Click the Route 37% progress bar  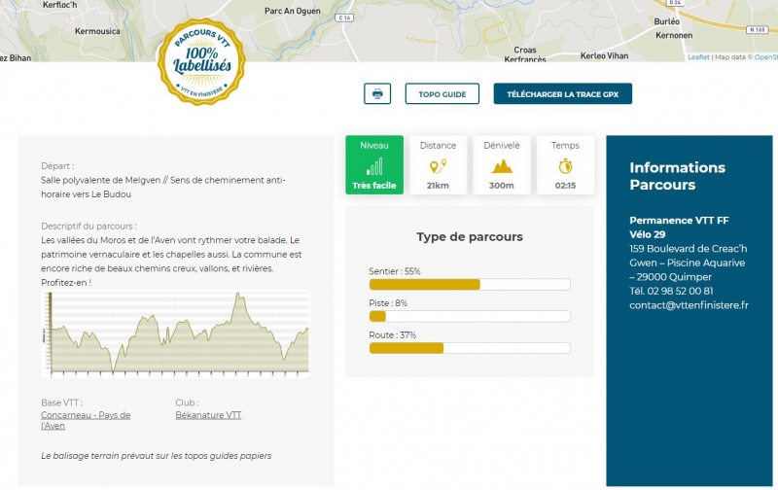click(470, 348)
